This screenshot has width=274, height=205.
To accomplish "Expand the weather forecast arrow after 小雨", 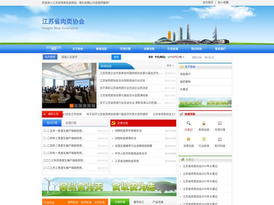I will click(183, 57).
